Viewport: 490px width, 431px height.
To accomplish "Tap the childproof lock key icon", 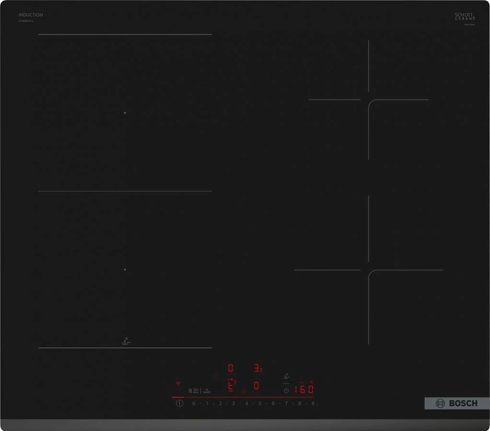I will click(x=195, y=391).
